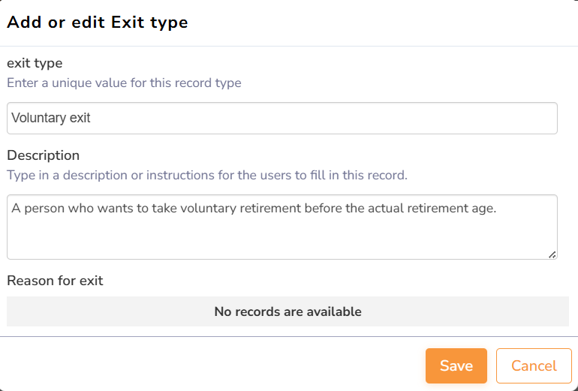Click the 'Description' field label
This screenshot has width=578, height=391.
coord(43,155)
